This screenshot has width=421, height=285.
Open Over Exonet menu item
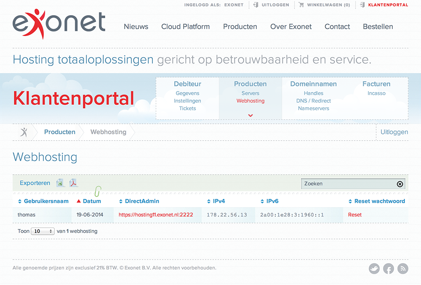(x=291, y=26)
